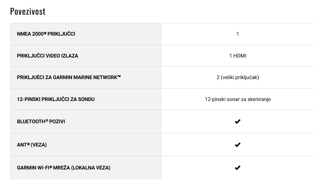Click the Bluetooth Pozivi checkmark icon
The image size is (325, 190).
pyautogui.click(x=238, y=122)
